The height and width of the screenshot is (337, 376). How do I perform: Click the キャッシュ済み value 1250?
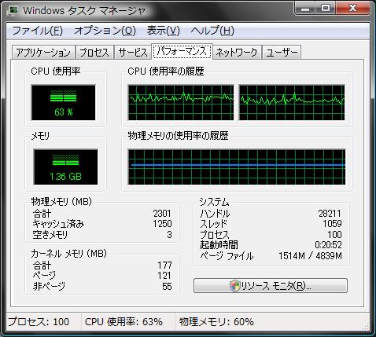click(x=162, y=224)
